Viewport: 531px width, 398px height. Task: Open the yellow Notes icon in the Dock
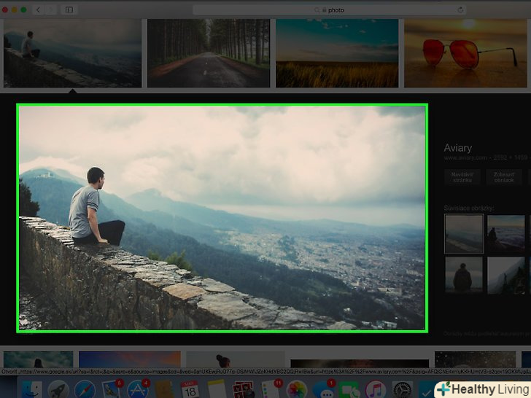(217, 389)
